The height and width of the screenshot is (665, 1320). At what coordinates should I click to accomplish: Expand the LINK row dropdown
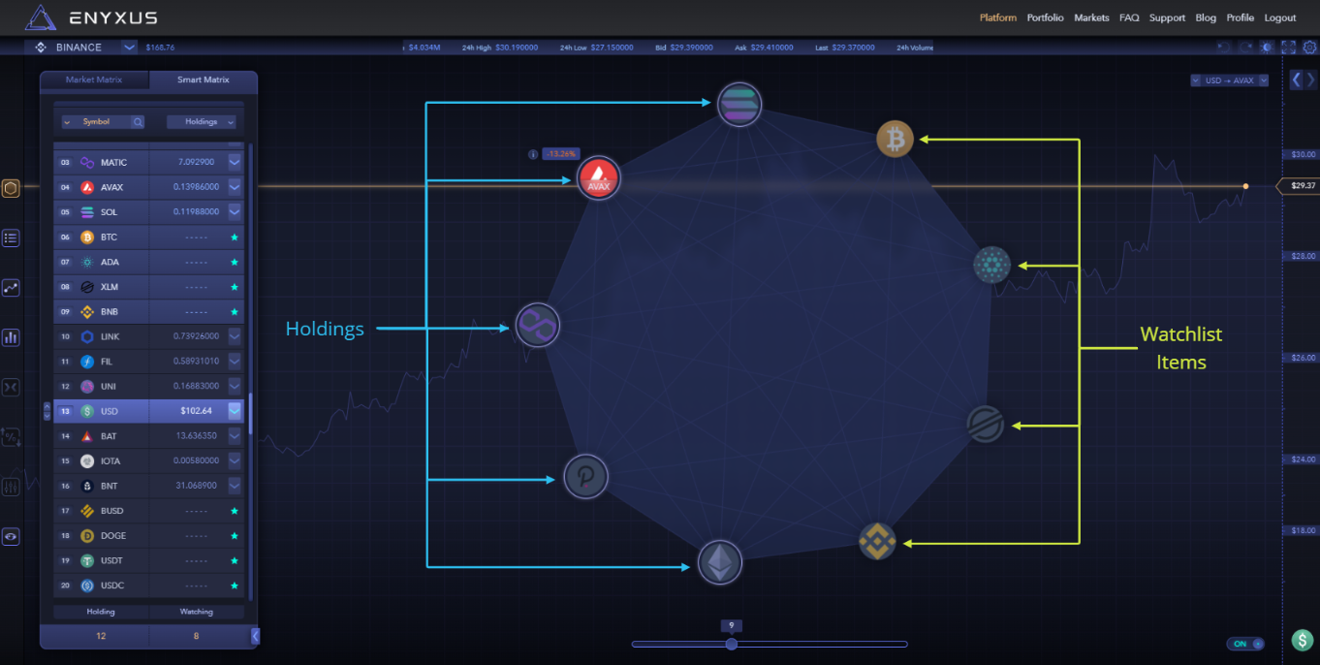235,336
